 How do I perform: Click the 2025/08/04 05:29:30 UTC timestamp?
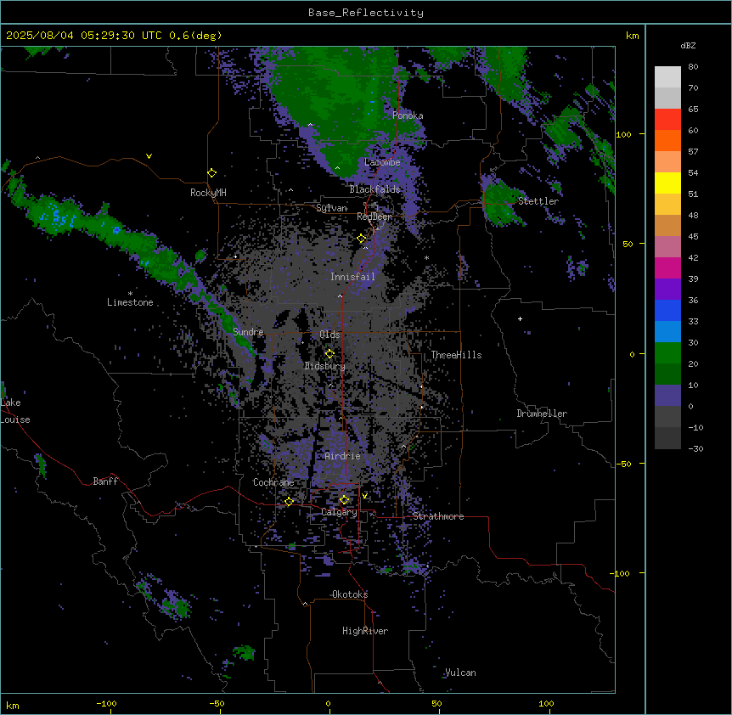(84, 36)
